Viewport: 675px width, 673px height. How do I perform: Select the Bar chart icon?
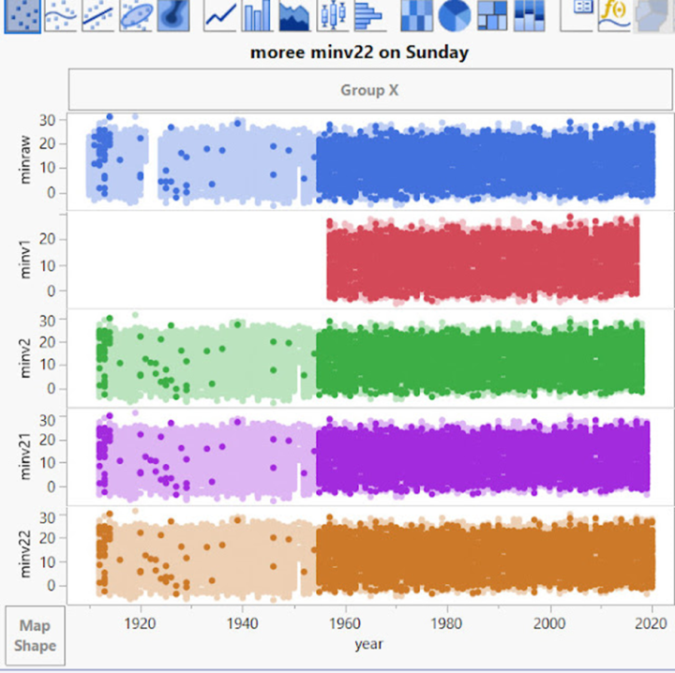point(257,14)
